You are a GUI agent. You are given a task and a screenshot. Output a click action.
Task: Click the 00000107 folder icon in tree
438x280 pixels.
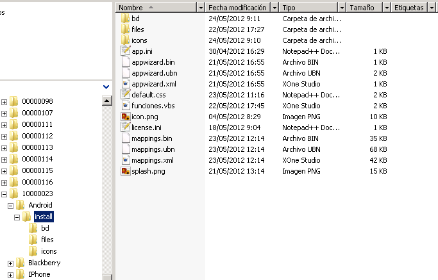pos(13,113)
